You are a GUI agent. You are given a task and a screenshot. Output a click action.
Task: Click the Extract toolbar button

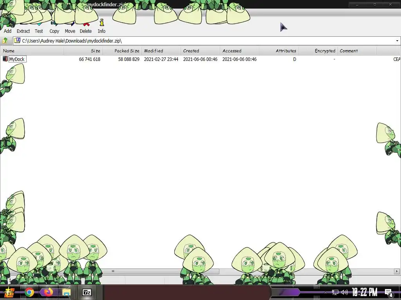coord(23,28)
